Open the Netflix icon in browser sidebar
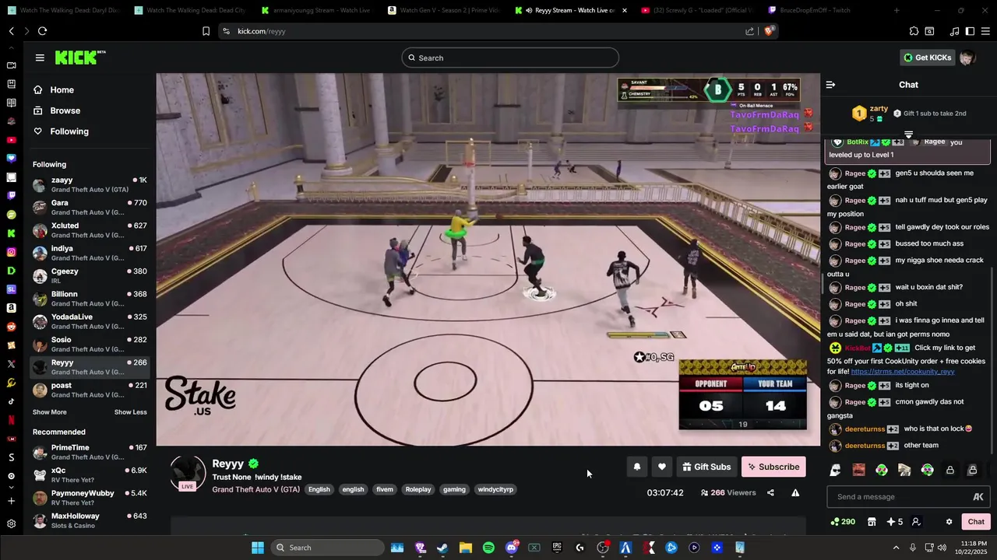This screenshot has width=997, height=560. [x=11, y=420]
